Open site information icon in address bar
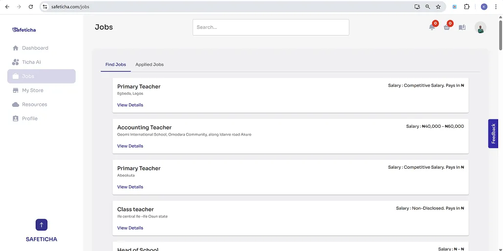This screenshot has width=503, height=251. tap(45, 7)
